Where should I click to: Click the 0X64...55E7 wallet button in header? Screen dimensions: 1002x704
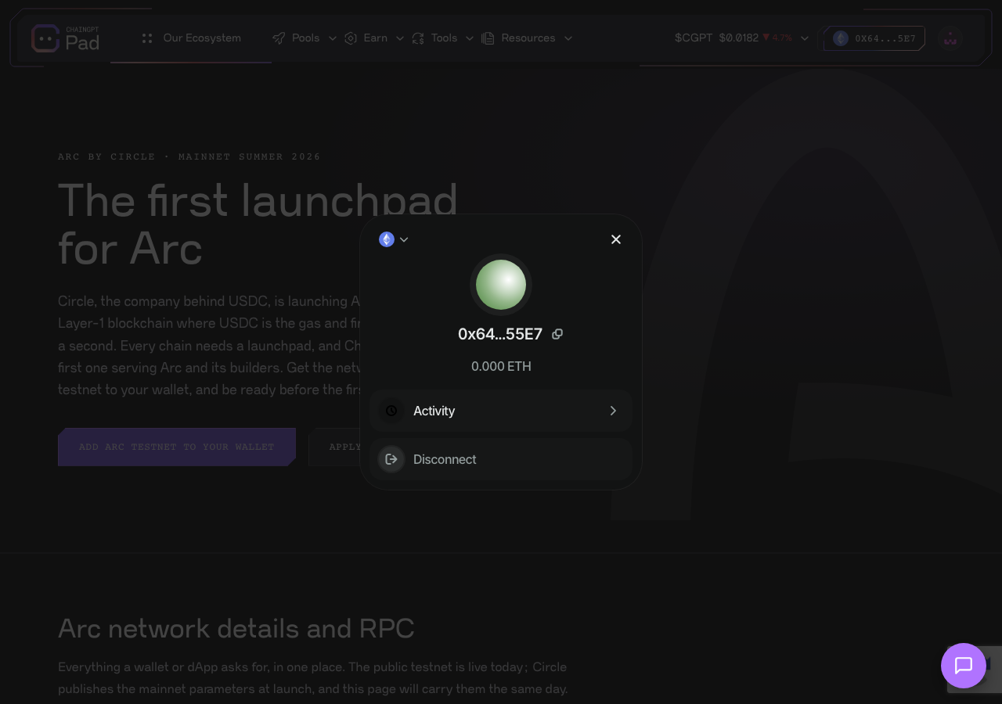point(874,38)
